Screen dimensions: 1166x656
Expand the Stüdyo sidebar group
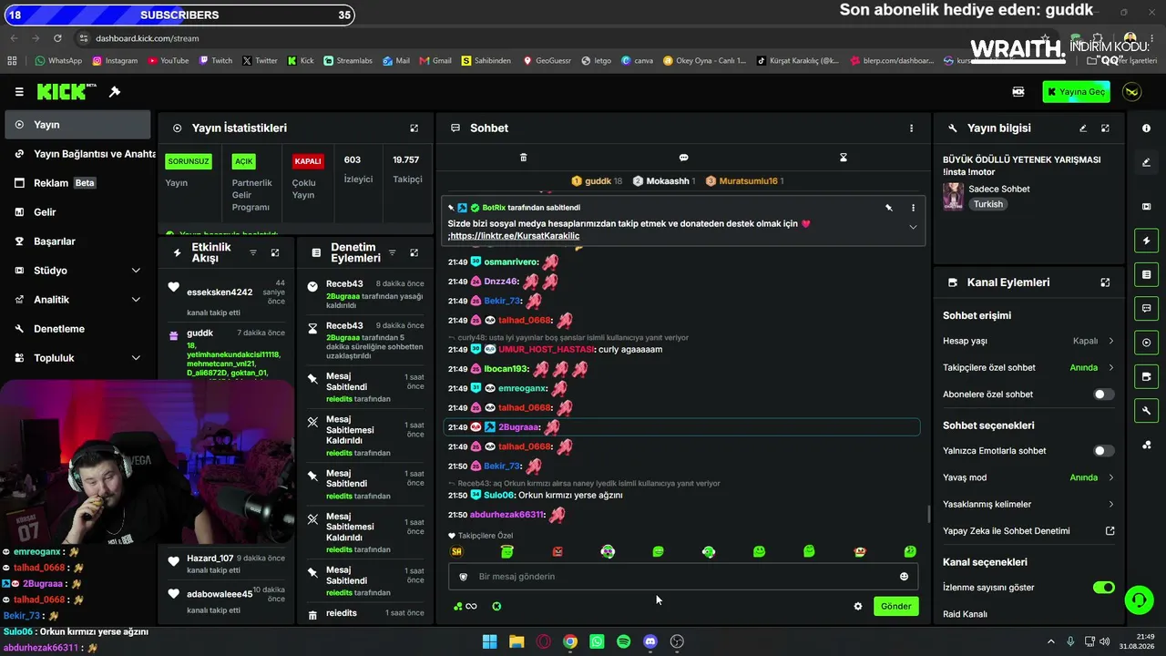point(77,271)
